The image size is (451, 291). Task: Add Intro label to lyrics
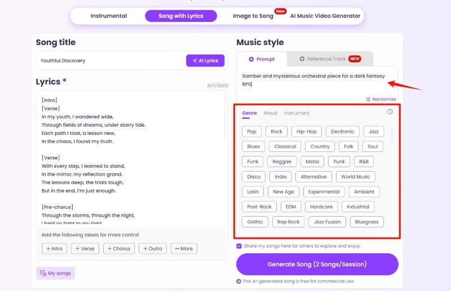pyautogui.click(x=54, y=248)
